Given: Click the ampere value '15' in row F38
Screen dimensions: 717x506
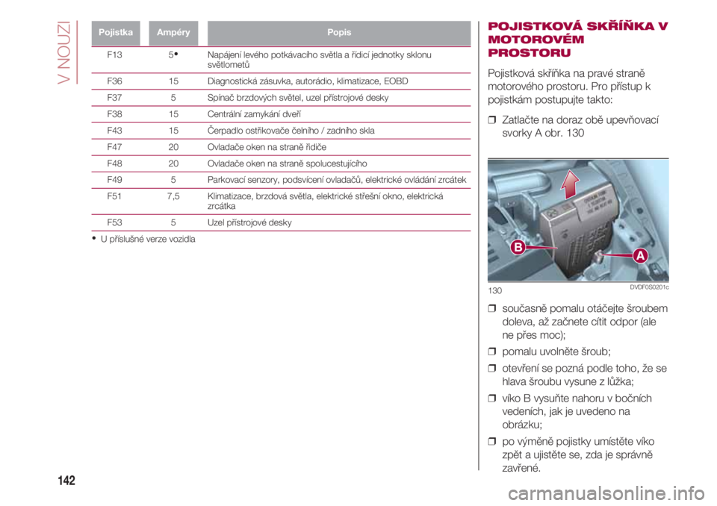Looking at the screenshot, I should pyautogui.click(x=173, y=114).
